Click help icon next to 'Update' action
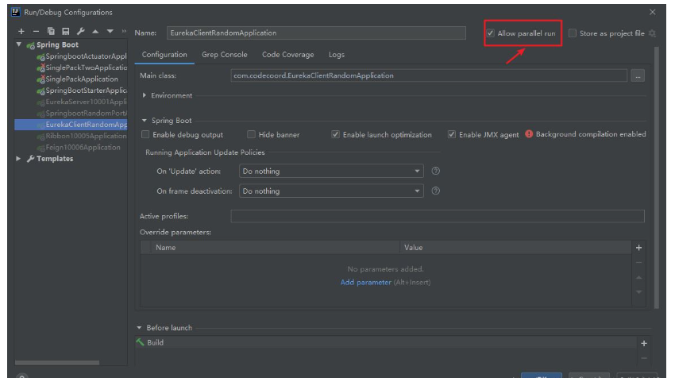Viewport: 675px width, 378px height. [x=435, y=171]
